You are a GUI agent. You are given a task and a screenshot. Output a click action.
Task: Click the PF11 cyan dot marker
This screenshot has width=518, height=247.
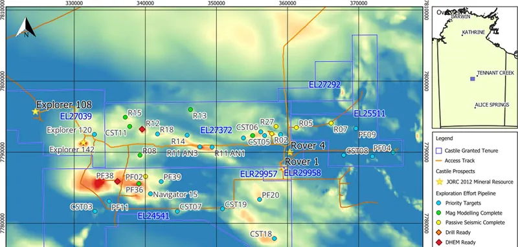coord(109,201)
